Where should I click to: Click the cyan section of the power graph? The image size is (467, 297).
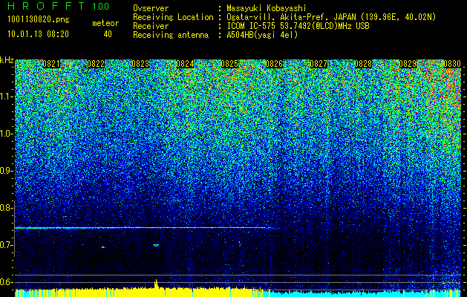(x=362, y=293)
